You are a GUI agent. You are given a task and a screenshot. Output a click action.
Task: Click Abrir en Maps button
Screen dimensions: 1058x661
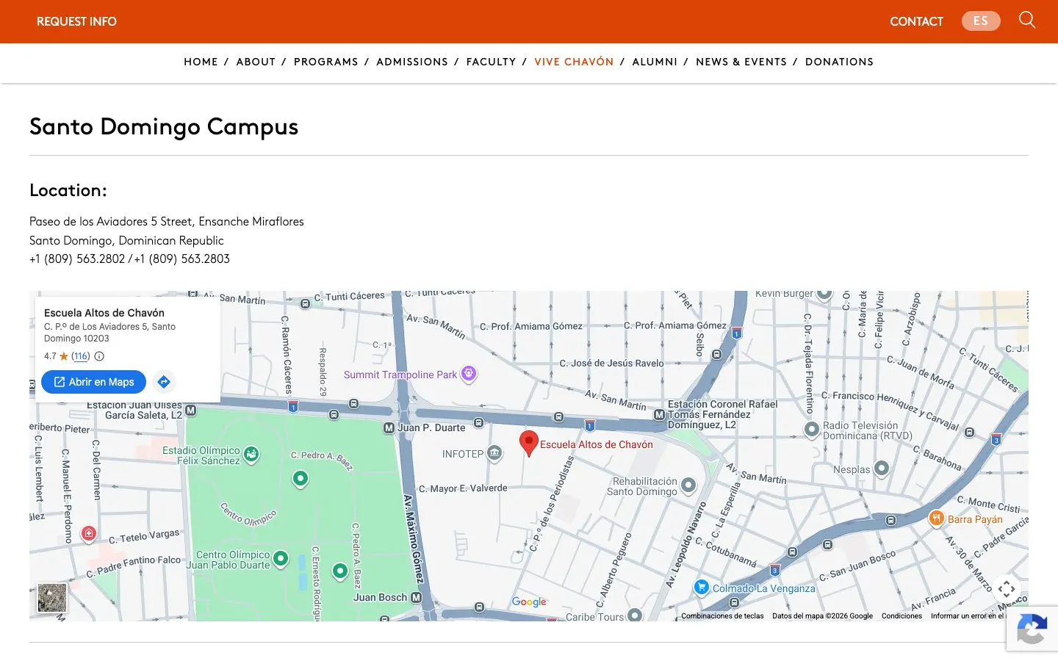click(x=93, y=382)
